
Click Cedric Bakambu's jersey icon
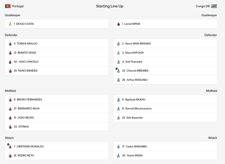[118, 147]
